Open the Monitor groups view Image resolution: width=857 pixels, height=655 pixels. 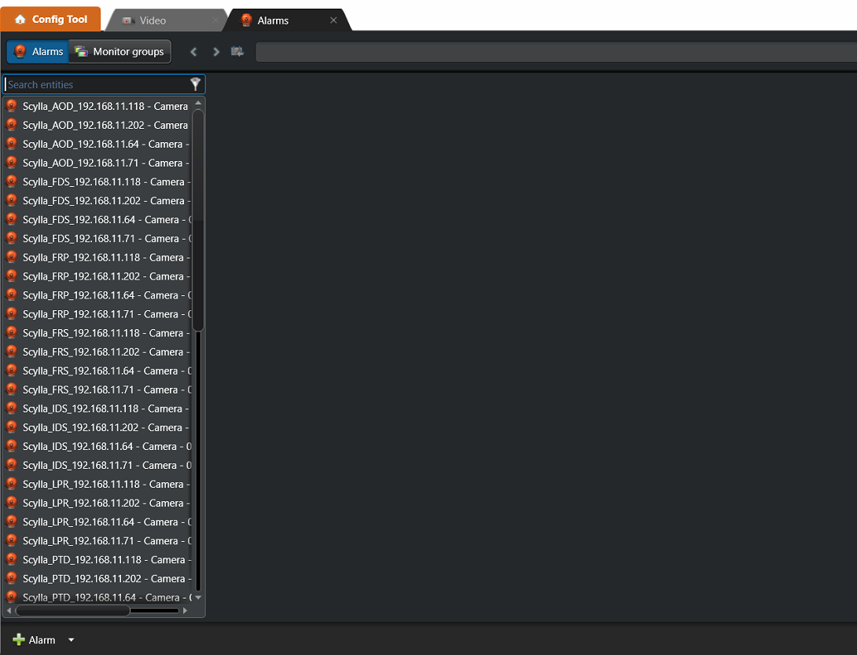click(120, 52)
